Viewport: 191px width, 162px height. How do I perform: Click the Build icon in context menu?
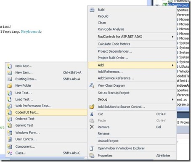[x=92, y=10]
